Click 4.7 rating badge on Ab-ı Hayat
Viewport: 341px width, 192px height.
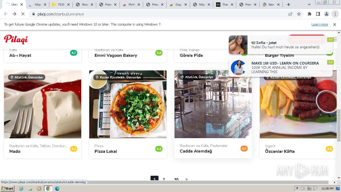point(74,53)
